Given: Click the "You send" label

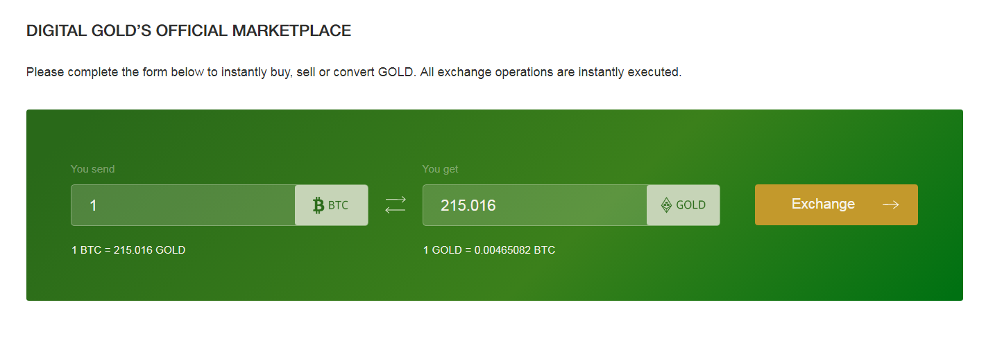Looking at the screenshot, I should click(93, 169).
